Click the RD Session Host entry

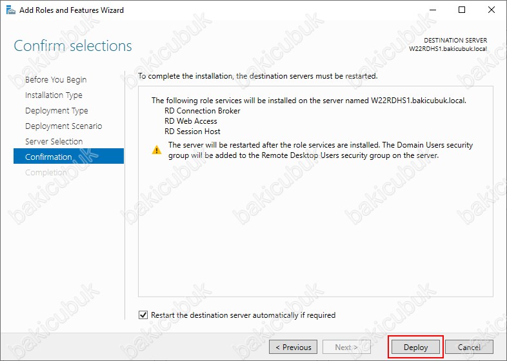(x=192, y=132)
